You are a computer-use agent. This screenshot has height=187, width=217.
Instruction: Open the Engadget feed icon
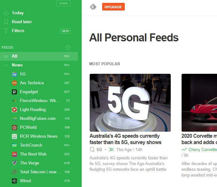point(14,92)
